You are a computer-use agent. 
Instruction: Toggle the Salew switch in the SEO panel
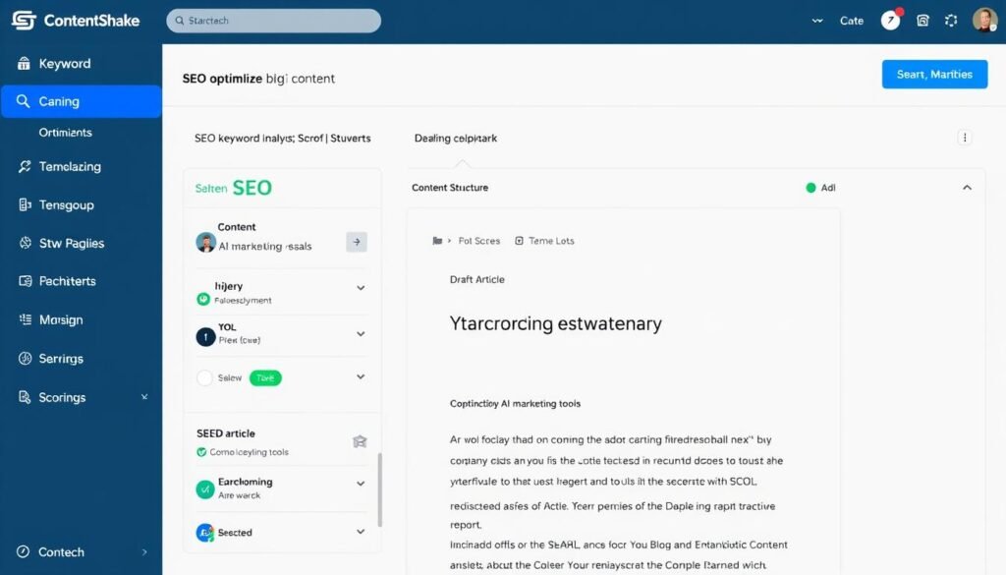[265, 377]
